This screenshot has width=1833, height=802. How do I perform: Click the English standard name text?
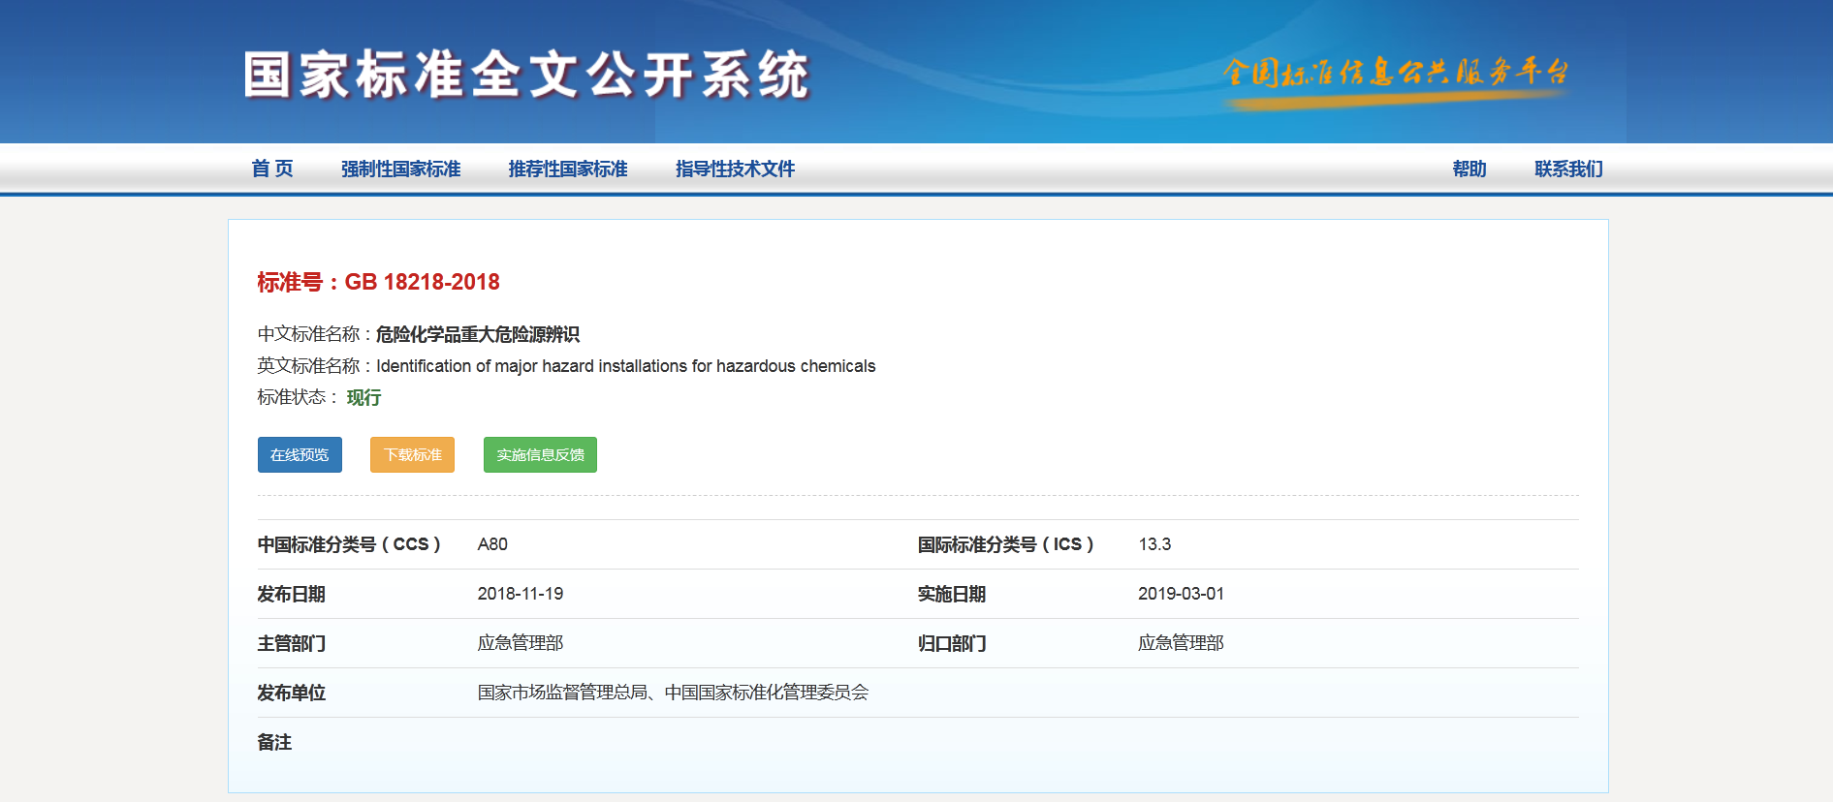pyautogui.click(x=625, y=366)
